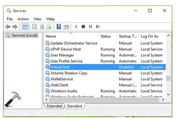
Task: Start the service with the play icon
Action: (76, 27)
